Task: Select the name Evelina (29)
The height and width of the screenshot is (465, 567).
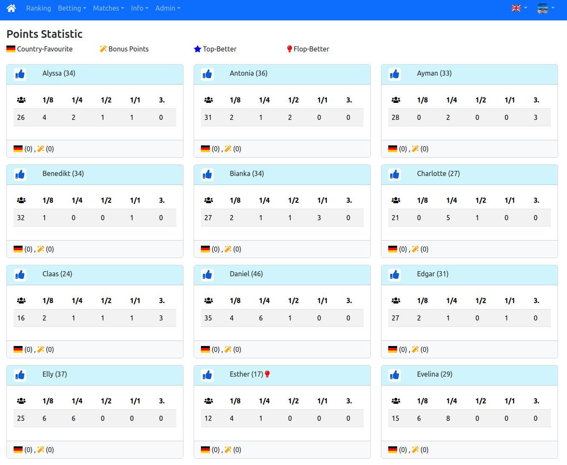Action: 435,374
